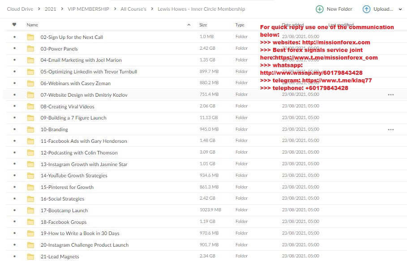The height and width of the screenshot is (261, 407).
Task: Click folder icon of 21-Lead Magnets
Action: pyautogui.click(x=30, y=257)
